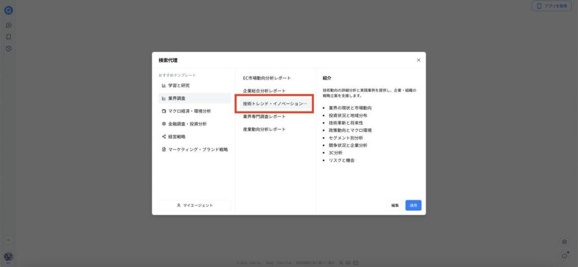The image size is (578, 267).
Task: Switch to 経営戦略 category
Action: pyautogui.click(x=195, y=136)
